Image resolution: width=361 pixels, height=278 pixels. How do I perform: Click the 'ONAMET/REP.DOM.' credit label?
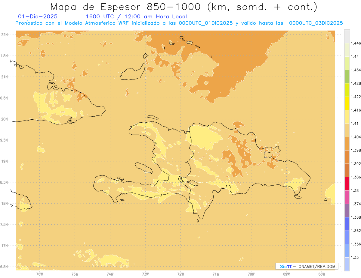(317, 266)
